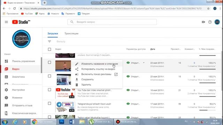Click the Asadbek Production channel avatar
The height and width of the screenshot is (125, 223).
click(x=21, y=39)
